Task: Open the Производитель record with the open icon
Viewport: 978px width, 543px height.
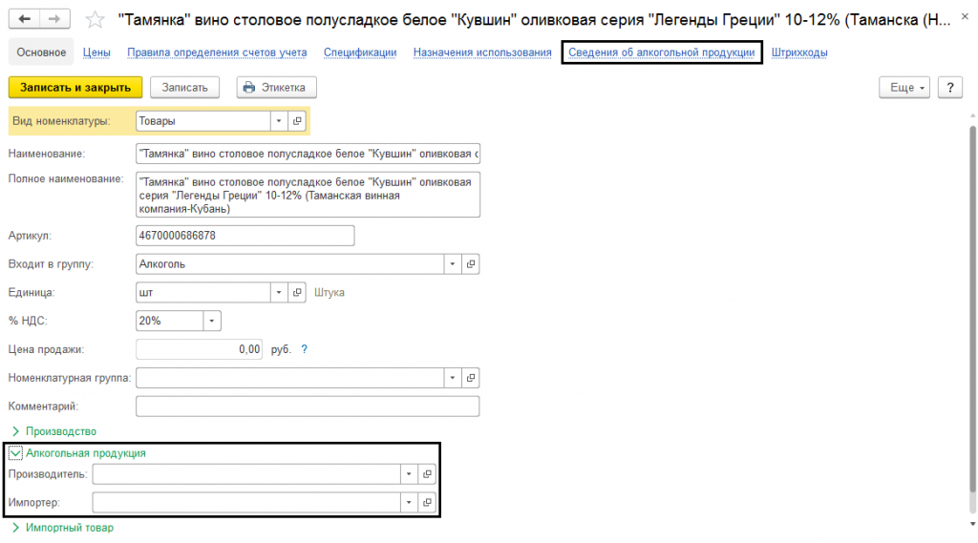Action: click(427, 473)
